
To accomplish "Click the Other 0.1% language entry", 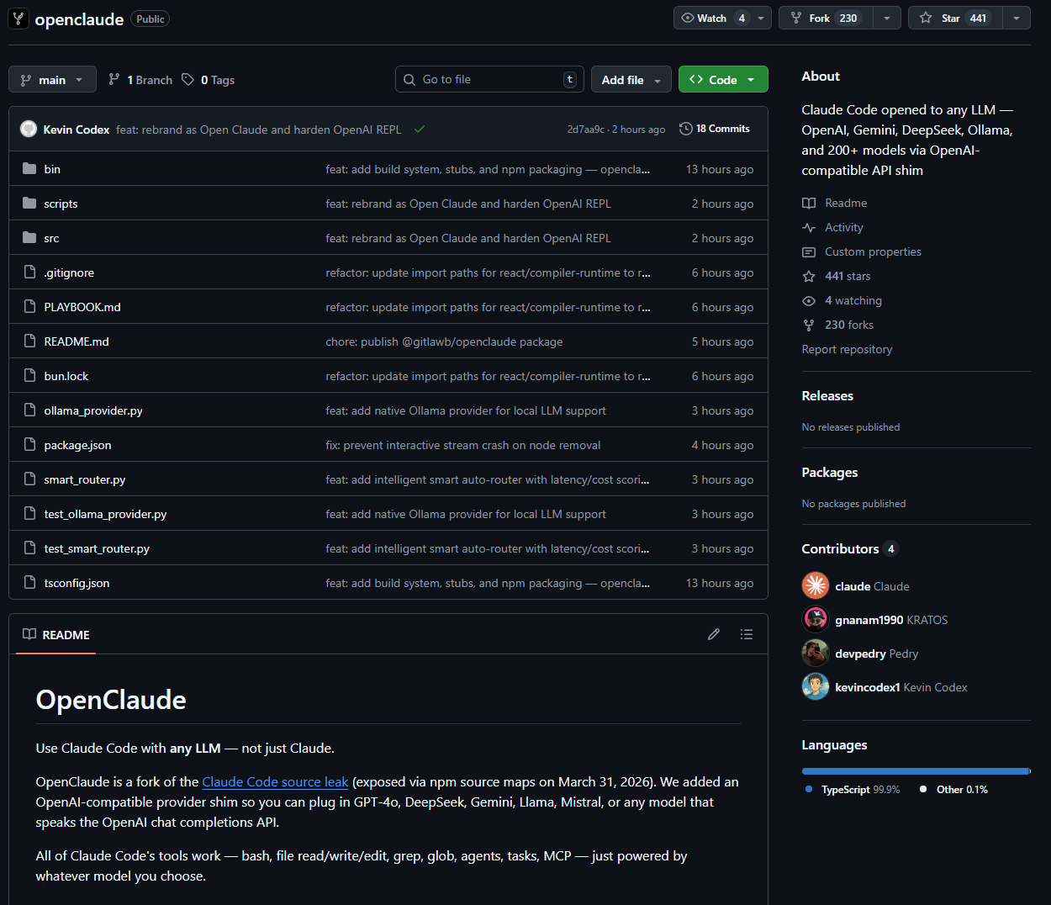I will pos(953,789).
